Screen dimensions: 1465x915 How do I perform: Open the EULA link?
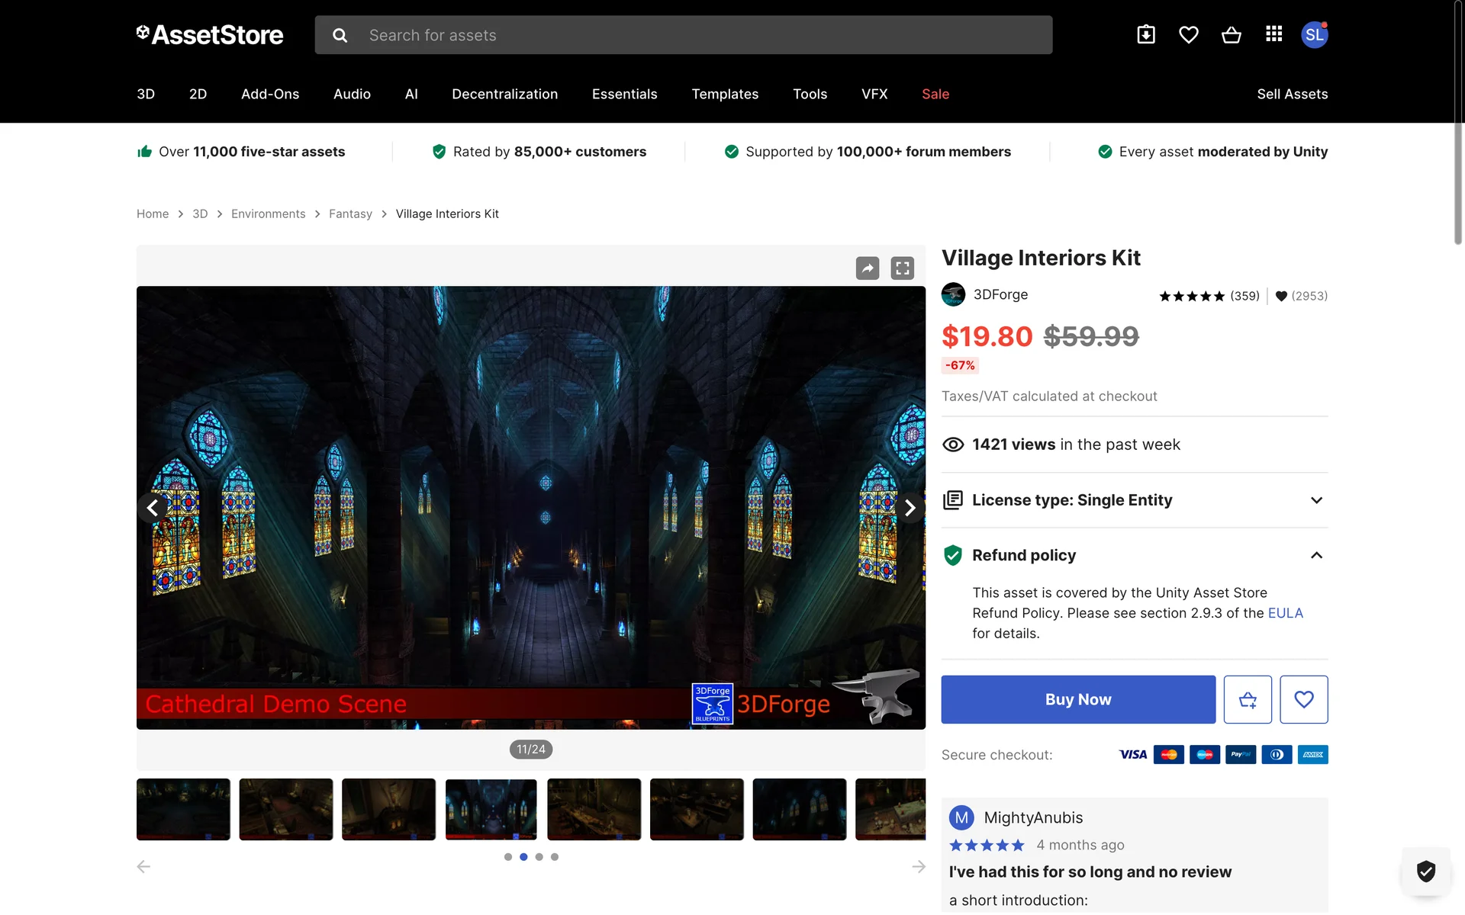pos(1285,613)
